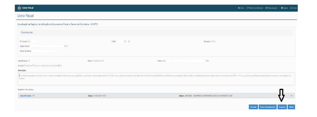Click the Vincular button
This screenshot has width=317, height=117.
[x=253, y=107]
